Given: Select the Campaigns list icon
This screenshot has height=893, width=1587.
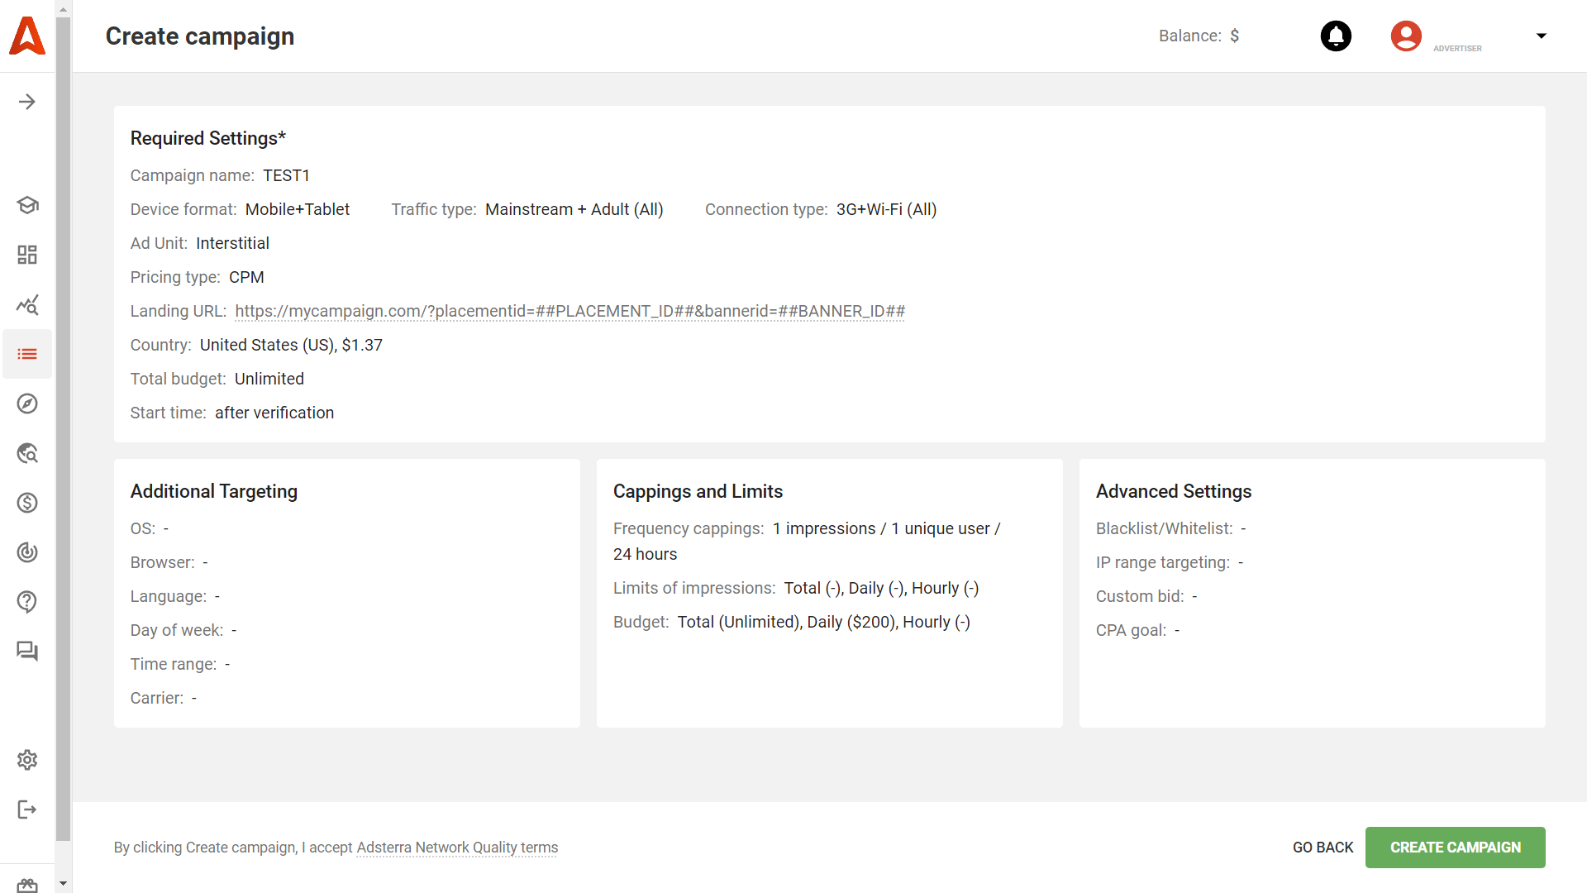Looking at the screenshot, I should pyautogui.click(x=27, y=354).
